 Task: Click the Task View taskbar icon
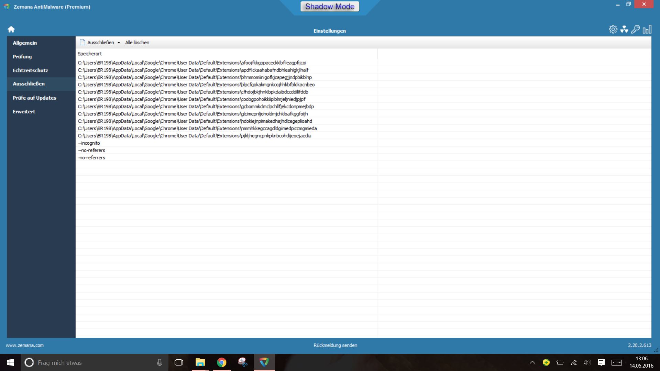tap(179, 362)
